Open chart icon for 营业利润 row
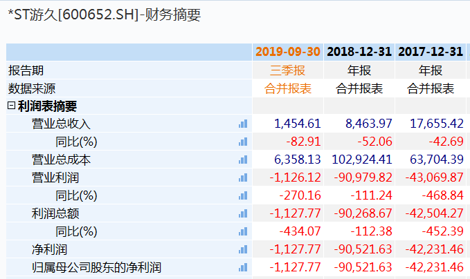The width and height of the screenshot is (470, 279). (x=243, y=177)
